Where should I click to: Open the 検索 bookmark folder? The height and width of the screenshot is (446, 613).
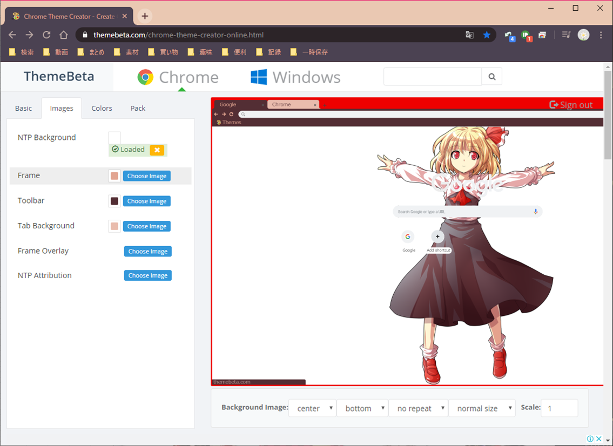click(22, 52)
